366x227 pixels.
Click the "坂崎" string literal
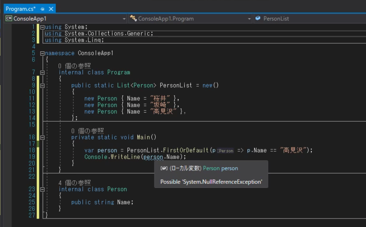[x=160, y=105]
